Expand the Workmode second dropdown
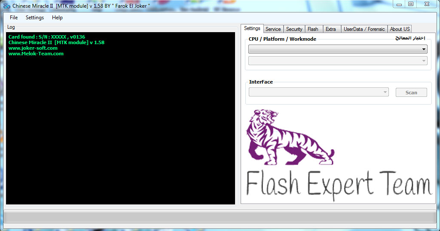The image size is (440, 231). coord(338,60)
